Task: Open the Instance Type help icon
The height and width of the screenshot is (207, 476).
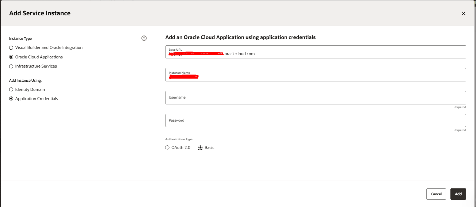Action: pos(144,38)
